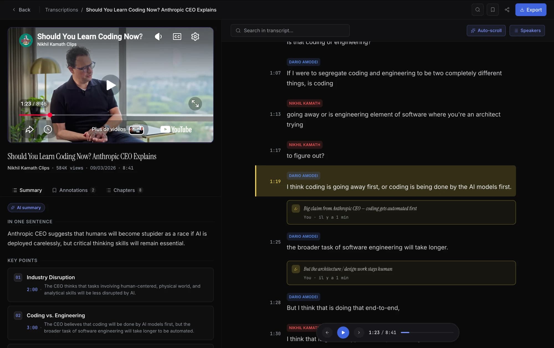Toggle closed captions on the video
Viewport: 554px width, 348px height.
177,37
